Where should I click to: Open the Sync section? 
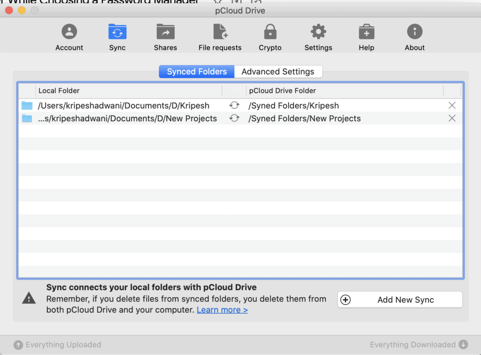click(x=117, y=37)
